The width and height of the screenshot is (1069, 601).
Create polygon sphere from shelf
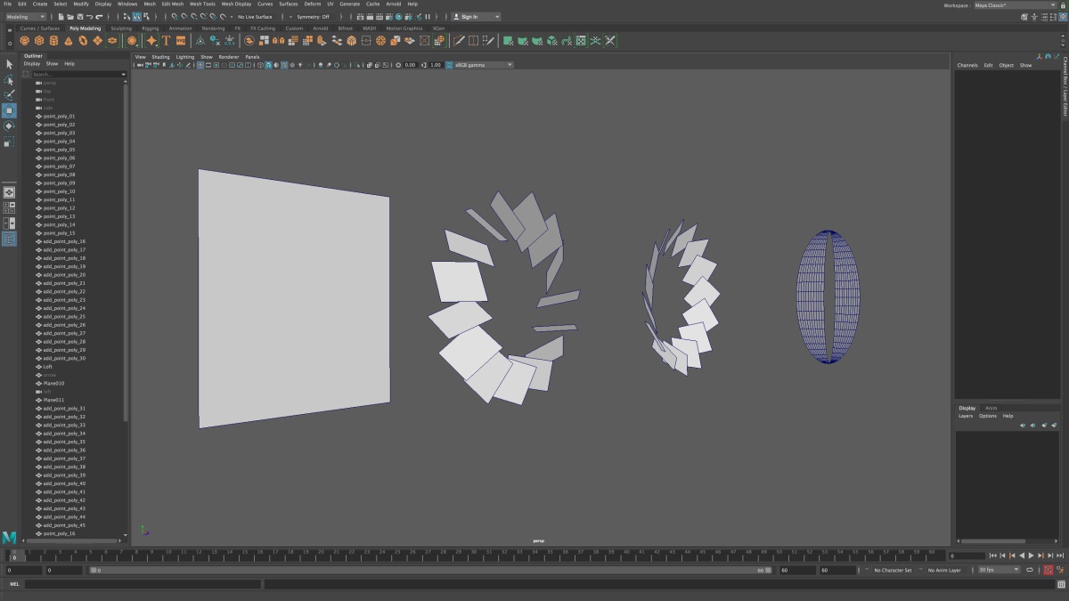pyautogui.click(x=25, y=41)
